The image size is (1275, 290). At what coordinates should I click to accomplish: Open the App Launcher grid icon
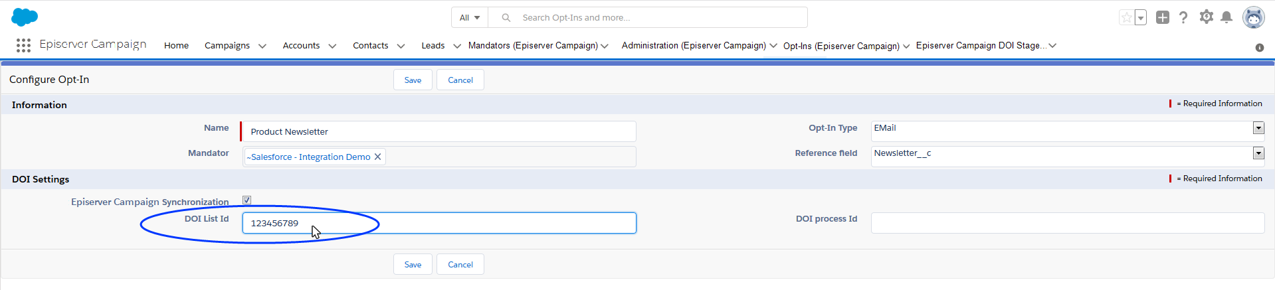23,45
